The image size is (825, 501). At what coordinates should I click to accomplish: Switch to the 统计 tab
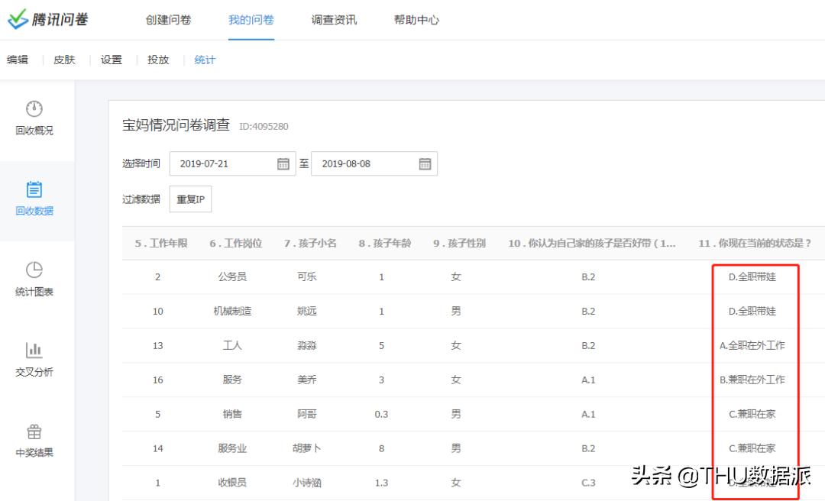pyautogui.click(x=203, y=59)
